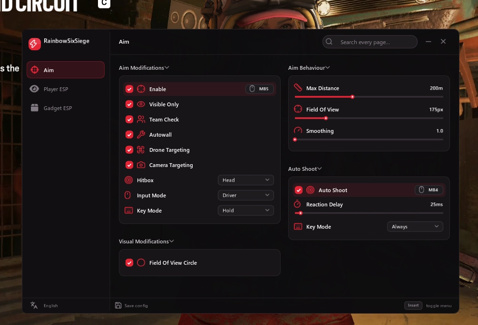The width and height of the screenshot is (478, 325).
Task: Click the RainbowSixSiege red logo icon
Action: [34, 44]
